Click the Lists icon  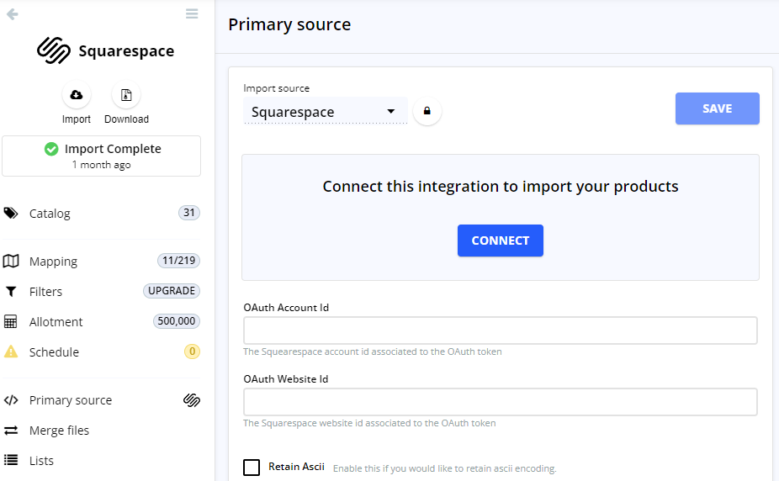tap(11, 460)
